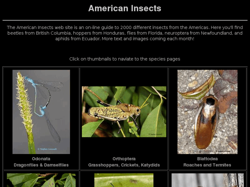Viewport: 250px width, 187px height.
Task: Click the introductory paragraph about 2000 insects
Action: (125, 33)
